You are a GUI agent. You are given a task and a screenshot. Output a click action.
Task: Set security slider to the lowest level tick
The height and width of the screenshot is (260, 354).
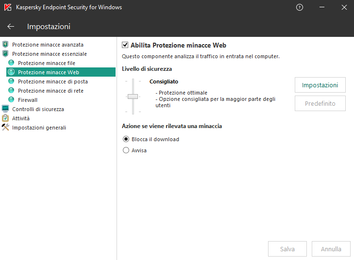coord(133,112)
